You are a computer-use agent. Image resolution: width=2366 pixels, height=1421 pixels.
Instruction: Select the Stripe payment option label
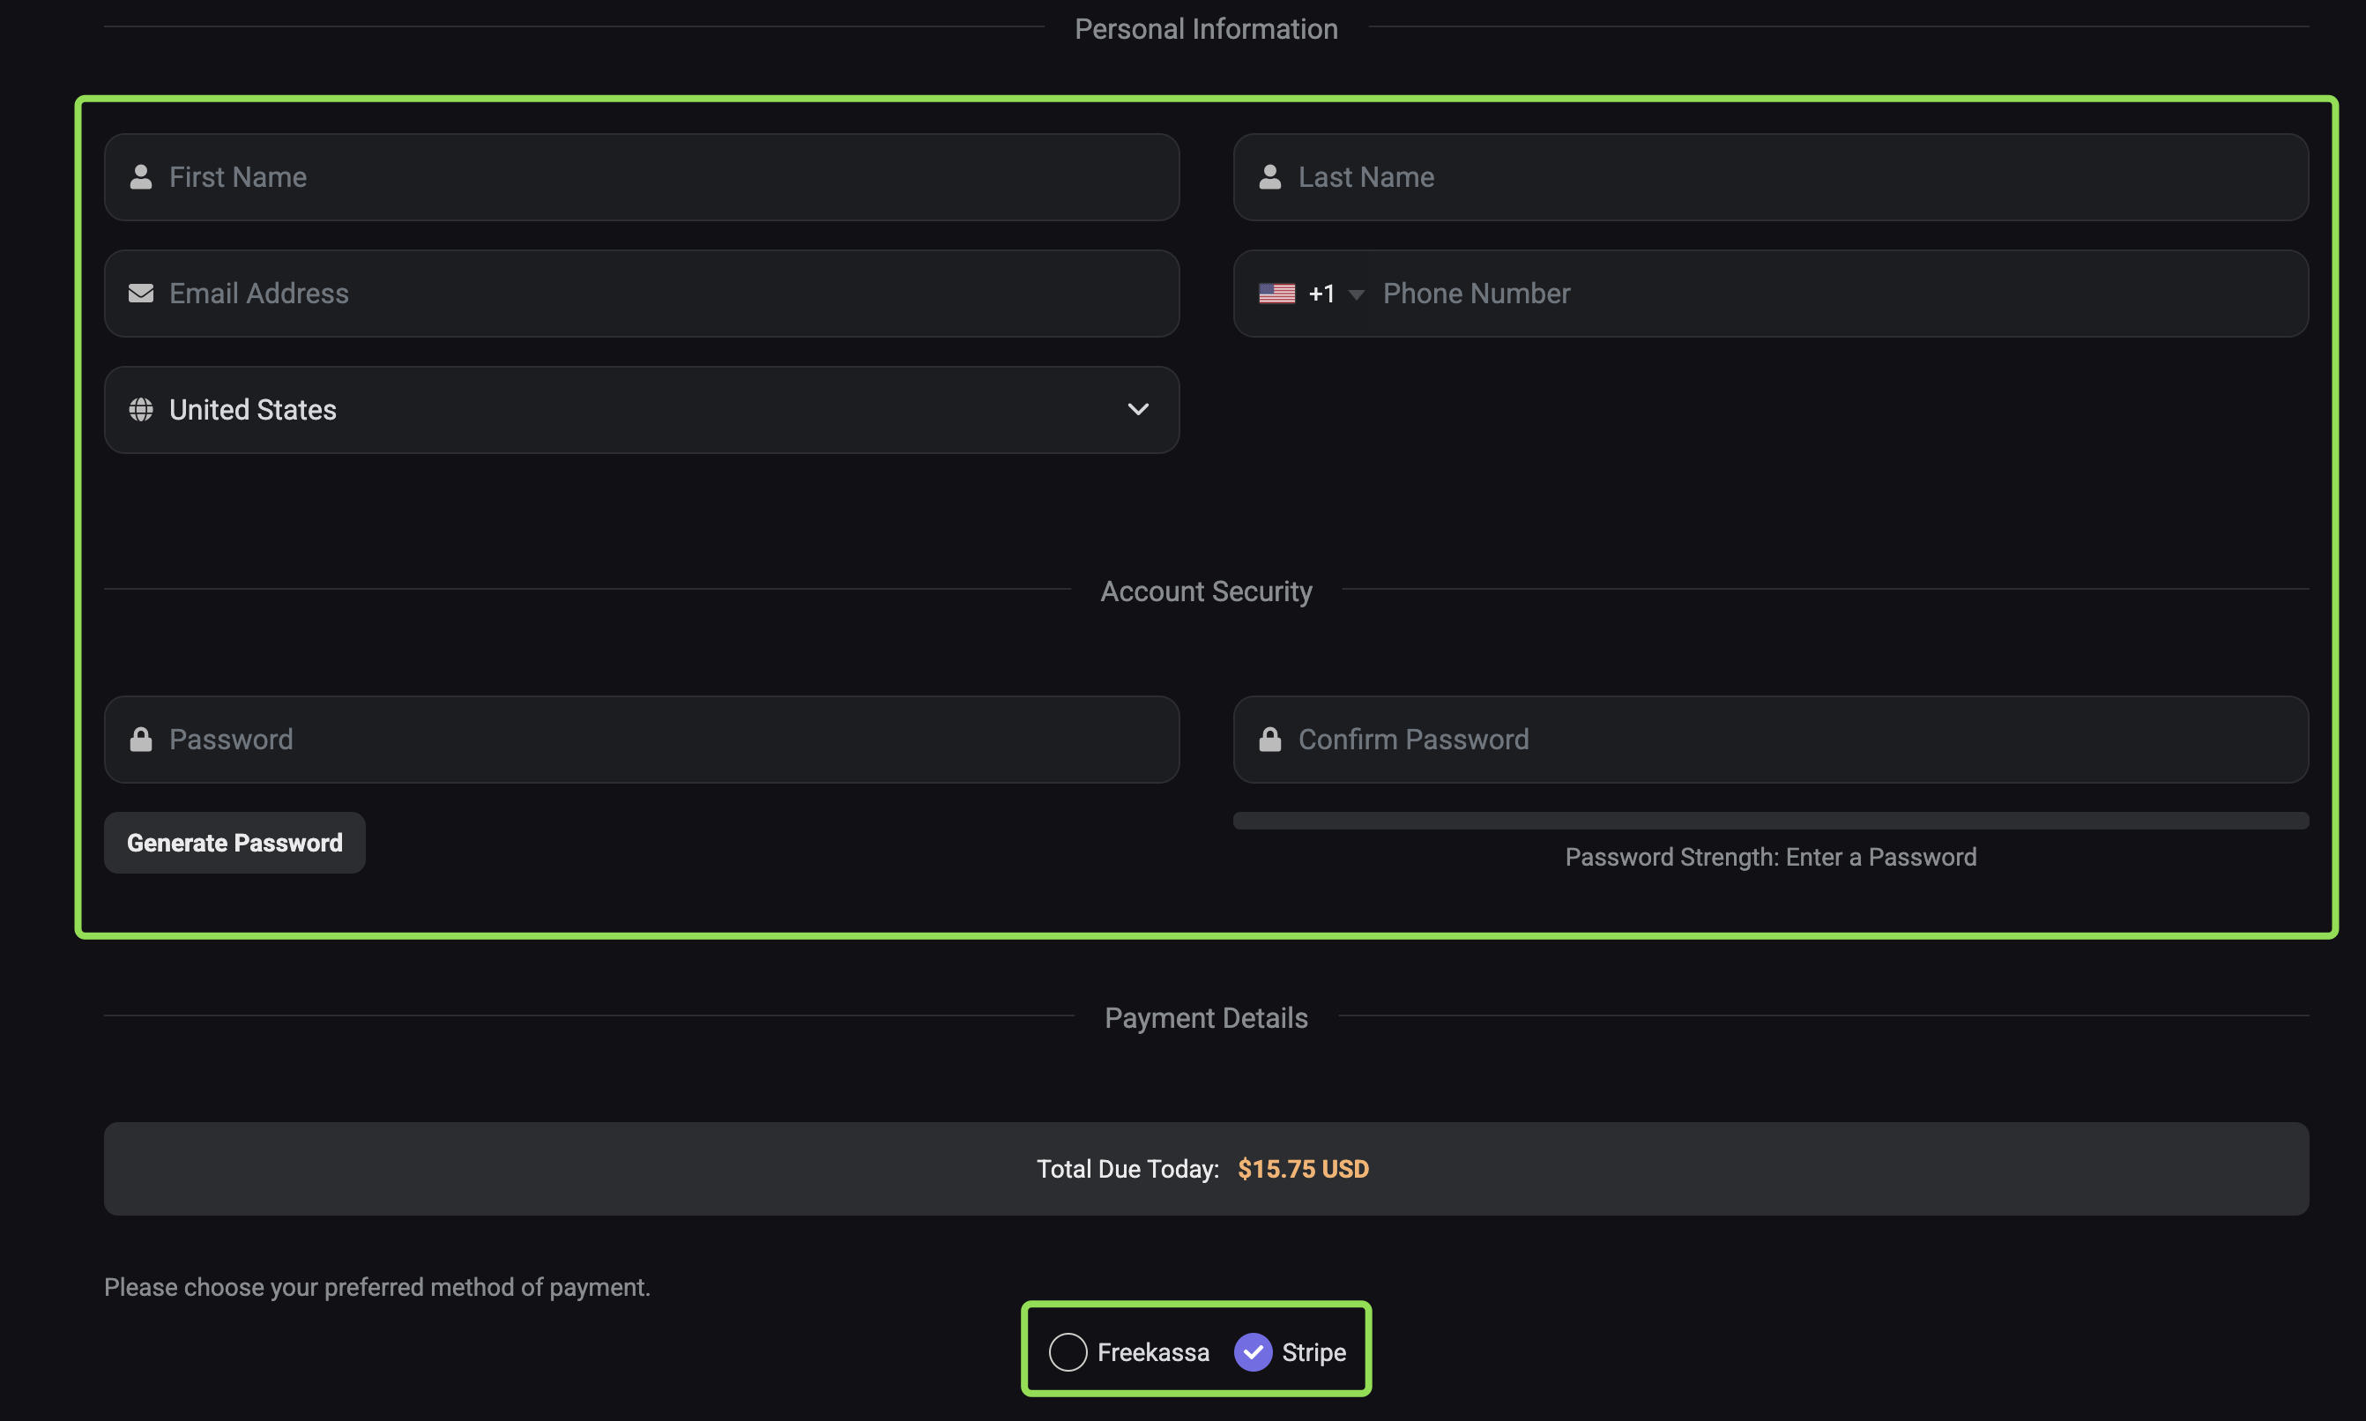(x=1313, y=1352)
